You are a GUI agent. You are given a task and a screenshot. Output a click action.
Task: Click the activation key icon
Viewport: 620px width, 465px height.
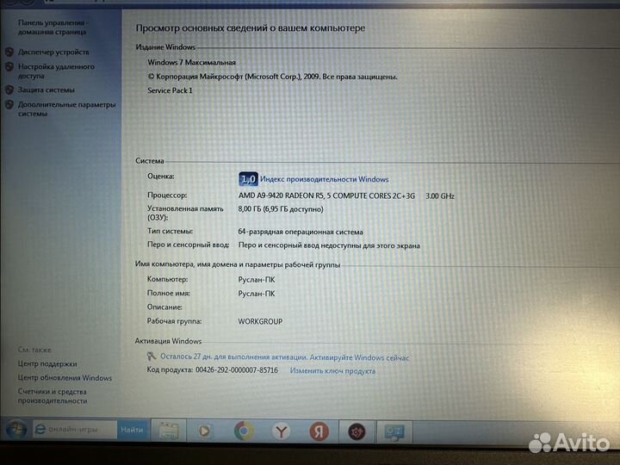pyautogui.click(x=152, y=356)
